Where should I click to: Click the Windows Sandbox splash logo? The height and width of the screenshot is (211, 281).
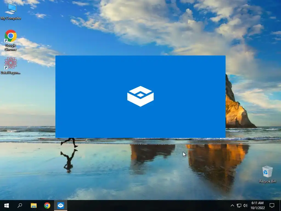pyautogui.click(x=140, y=96)
